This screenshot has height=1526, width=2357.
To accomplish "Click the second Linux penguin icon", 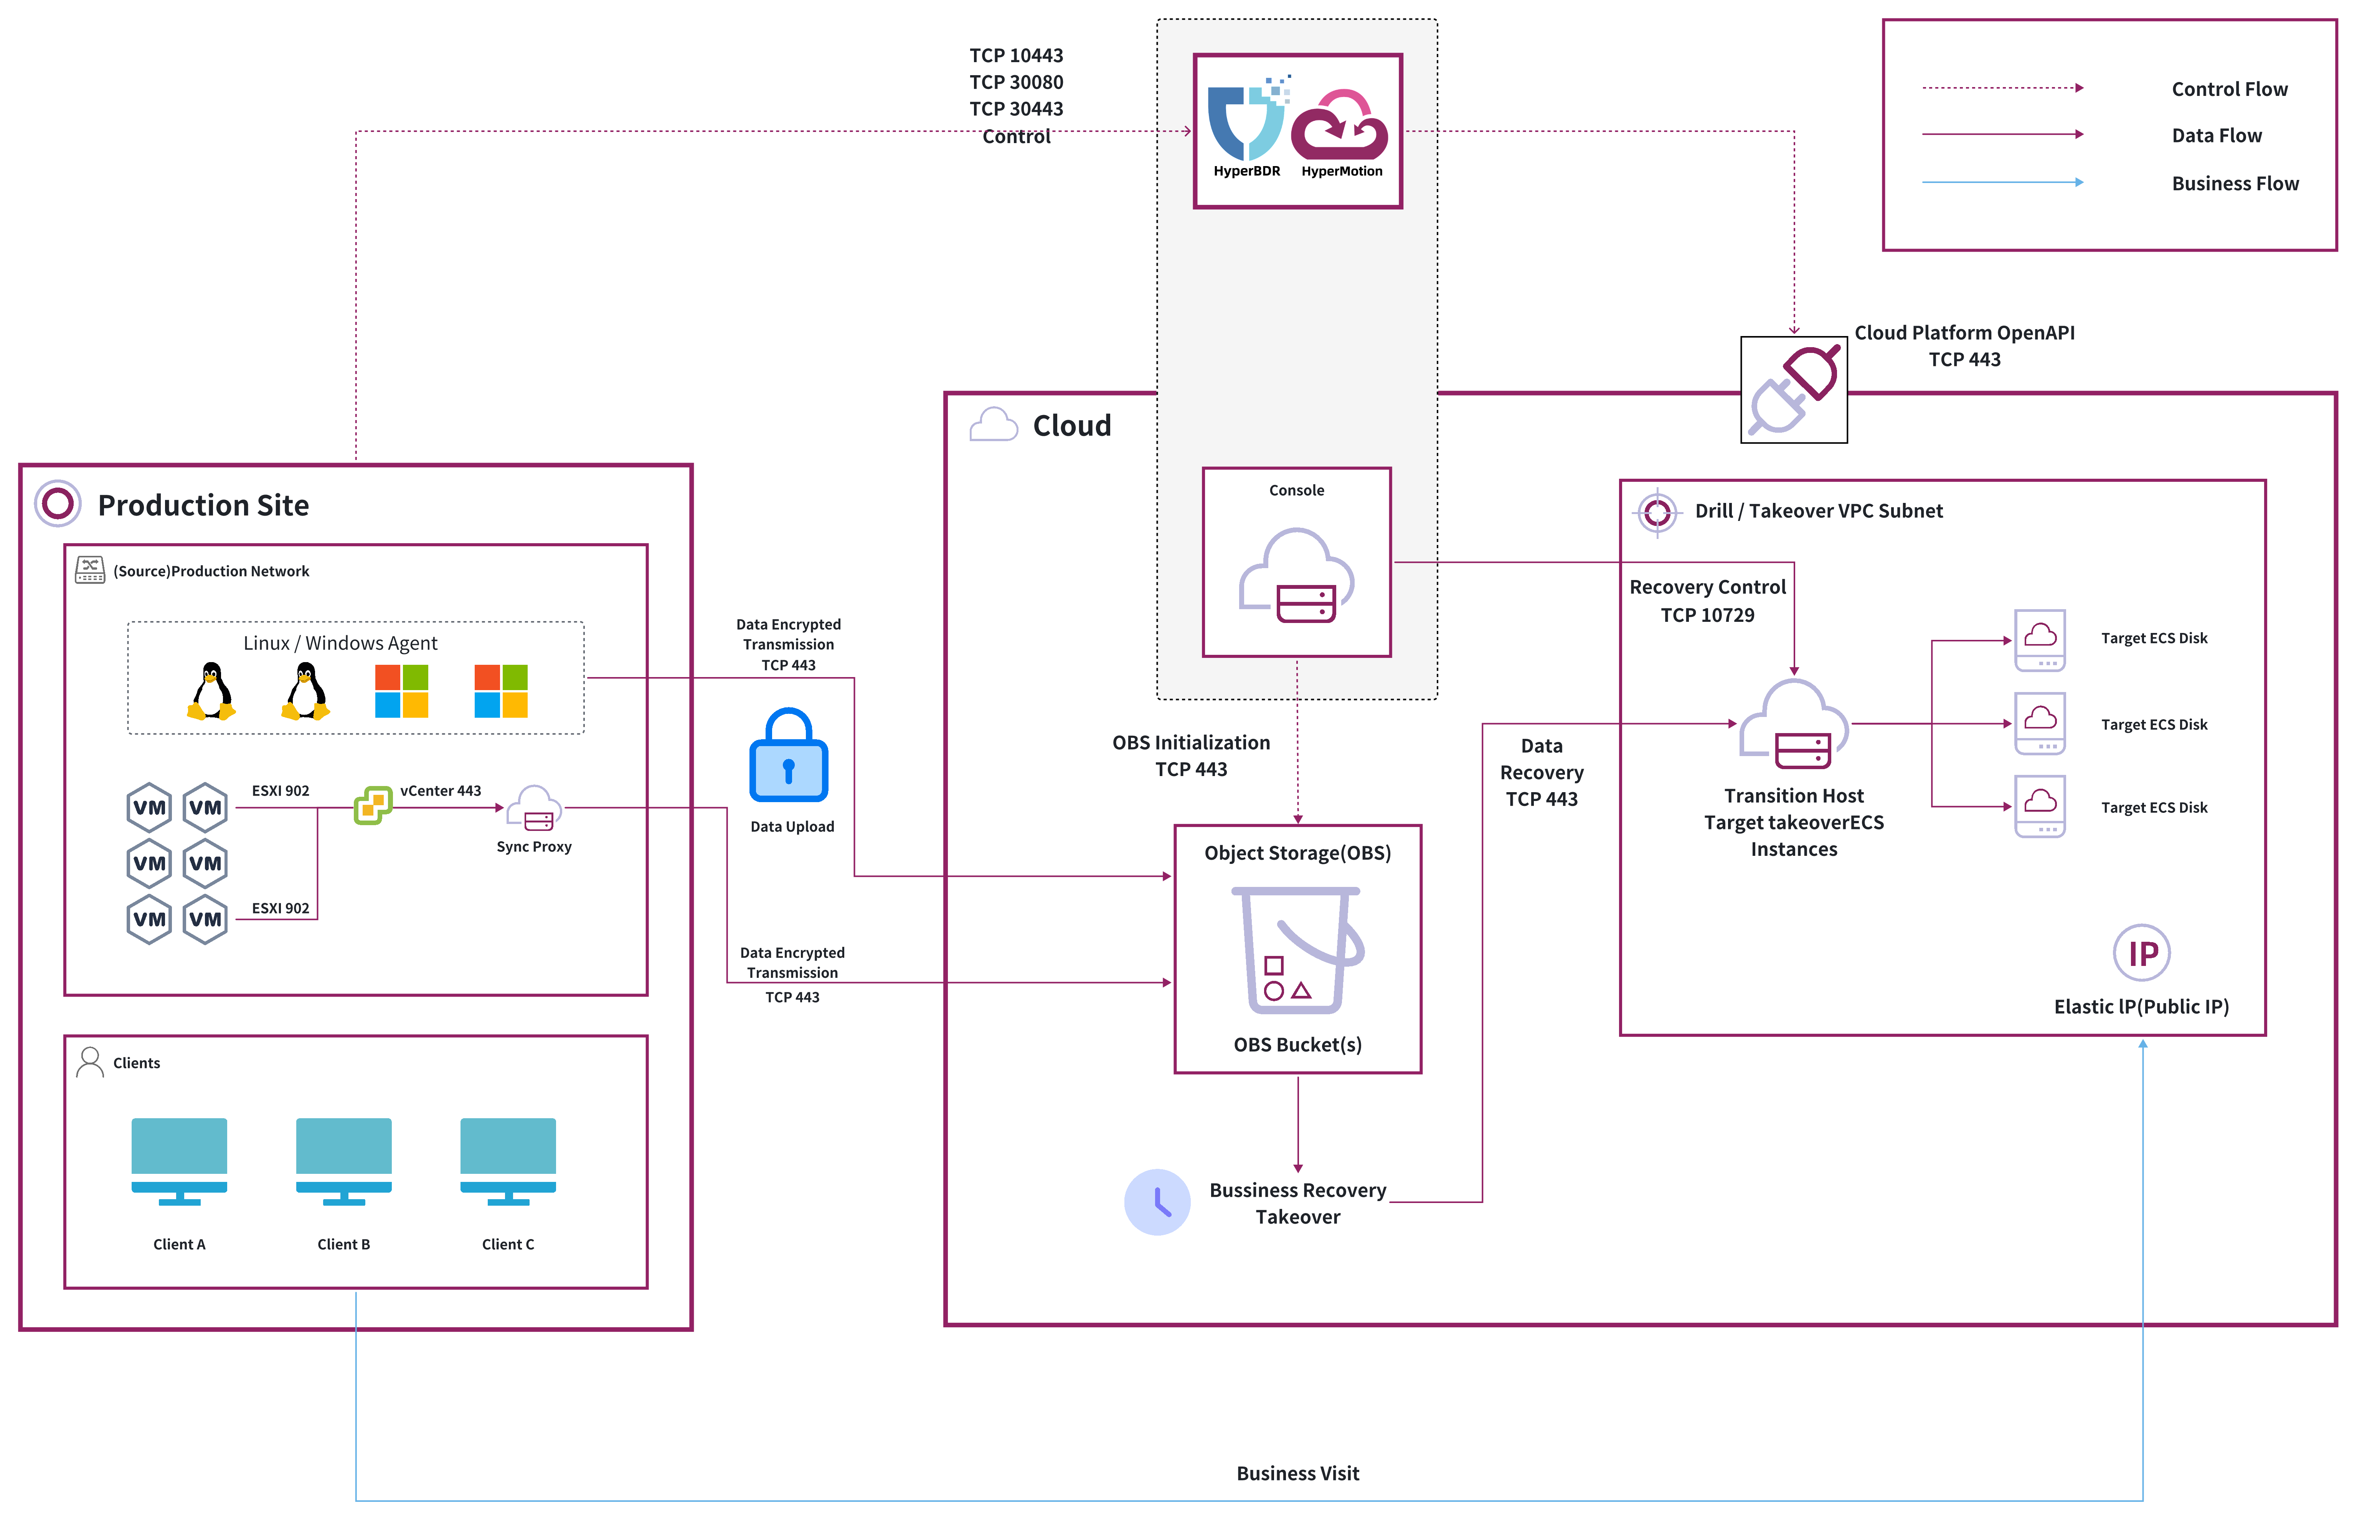I will (305, 691).
